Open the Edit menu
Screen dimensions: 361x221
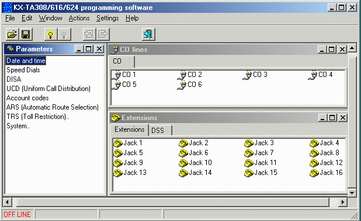coord(27,18)
